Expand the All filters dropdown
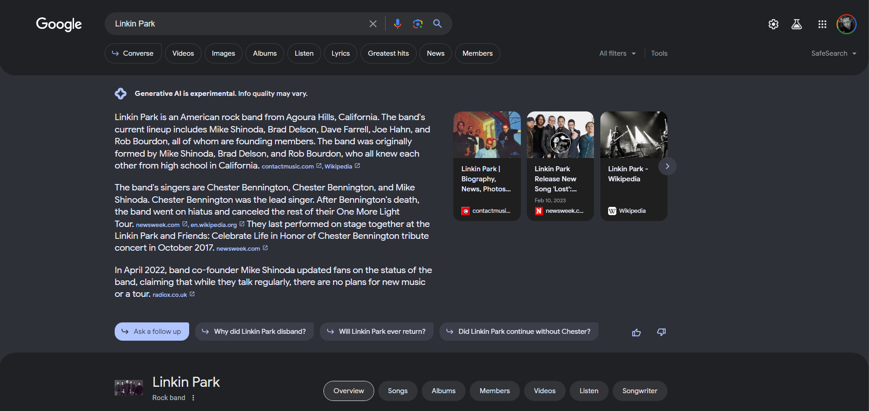Screen dimensions: 869x411 (x=617, y=53)
